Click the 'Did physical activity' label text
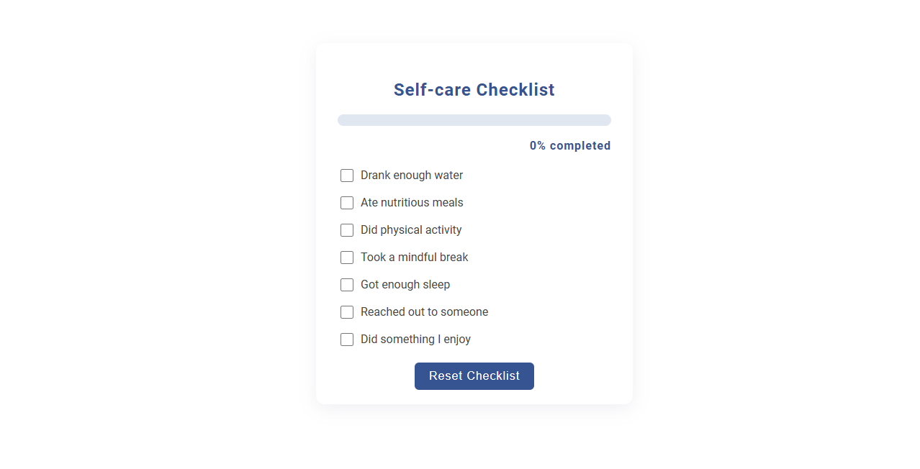The image size is (920, 469). [410, 230]
